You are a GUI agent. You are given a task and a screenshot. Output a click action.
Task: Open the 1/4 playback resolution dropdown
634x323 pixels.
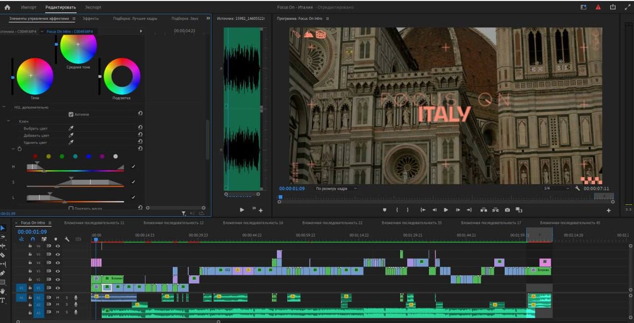click(x=557, y=188)
